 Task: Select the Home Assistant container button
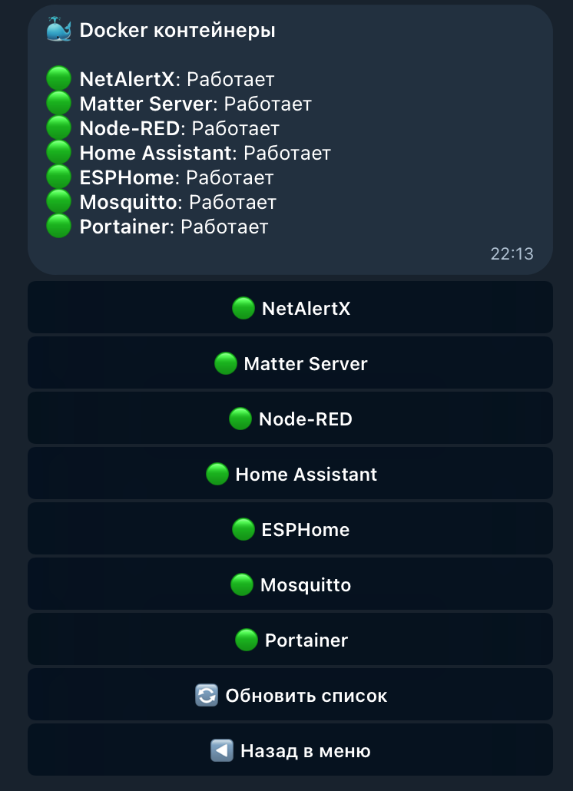(290, 473)
